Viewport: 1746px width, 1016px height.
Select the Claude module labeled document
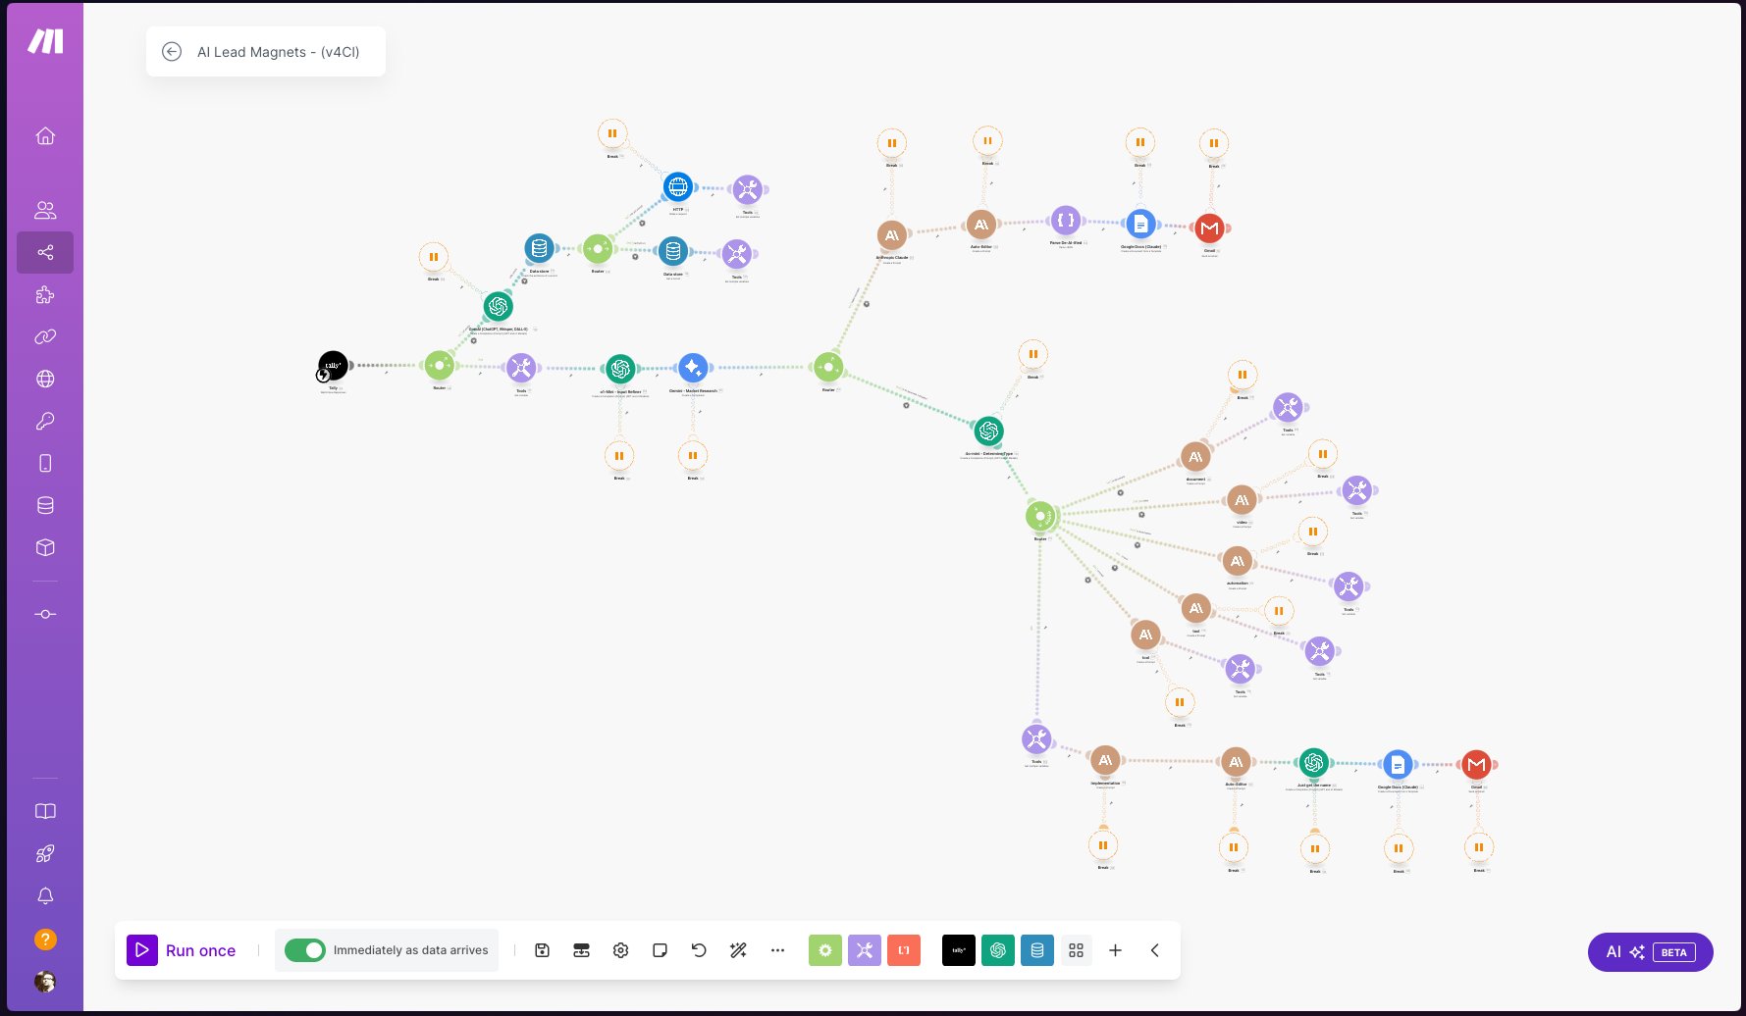(1195, 457)
